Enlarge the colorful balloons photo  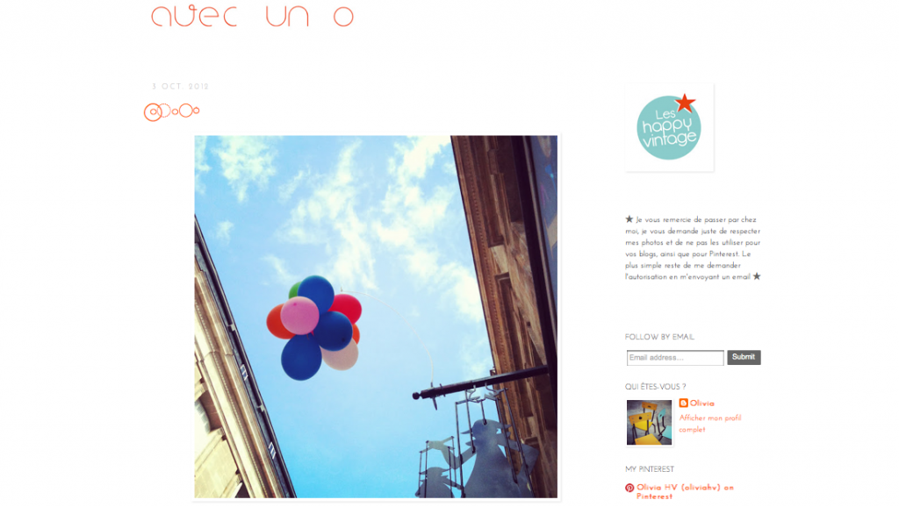tap(376, 317)
